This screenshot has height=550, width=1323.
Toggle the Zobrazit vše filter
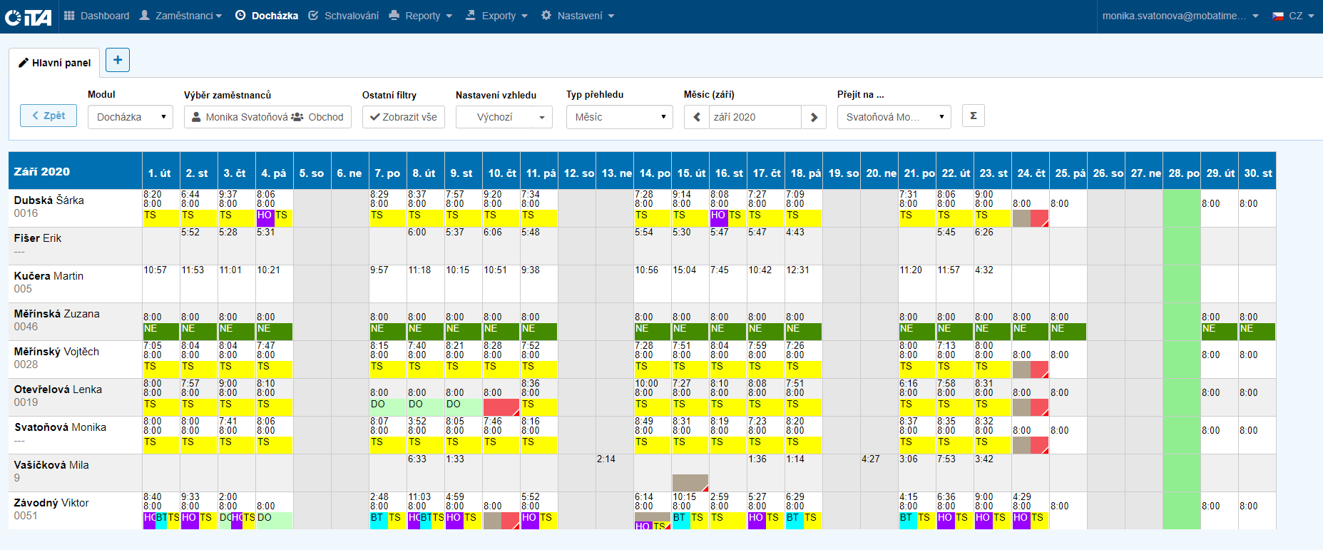(404, 117)
